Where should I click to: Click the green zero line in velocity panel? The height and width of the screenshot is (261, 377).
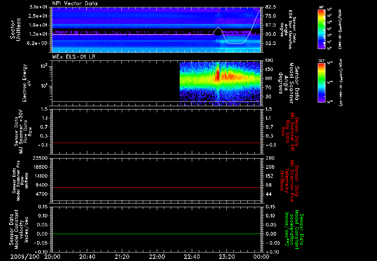(156, 234)
